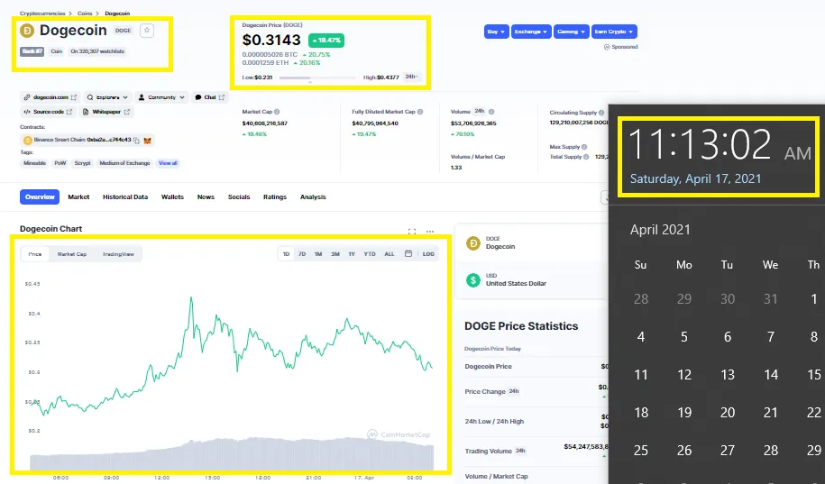Add contract to MetaMask via fox icon

[148, 141]
